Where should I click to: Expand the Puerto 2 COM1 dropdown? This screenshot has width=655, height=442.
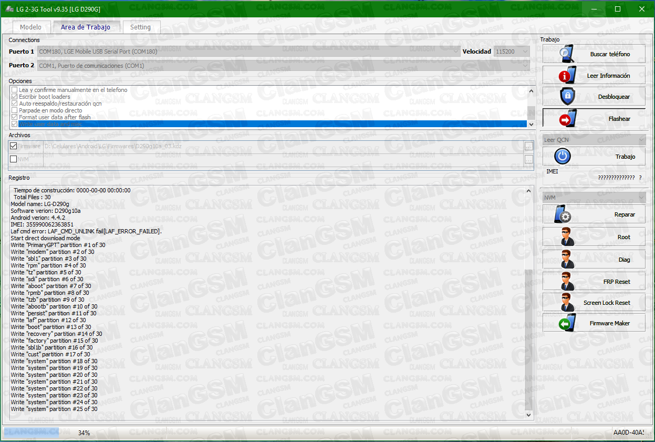pos(284,66)
